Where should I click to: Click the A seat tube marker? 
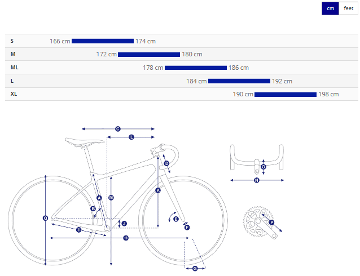(99, 198)
